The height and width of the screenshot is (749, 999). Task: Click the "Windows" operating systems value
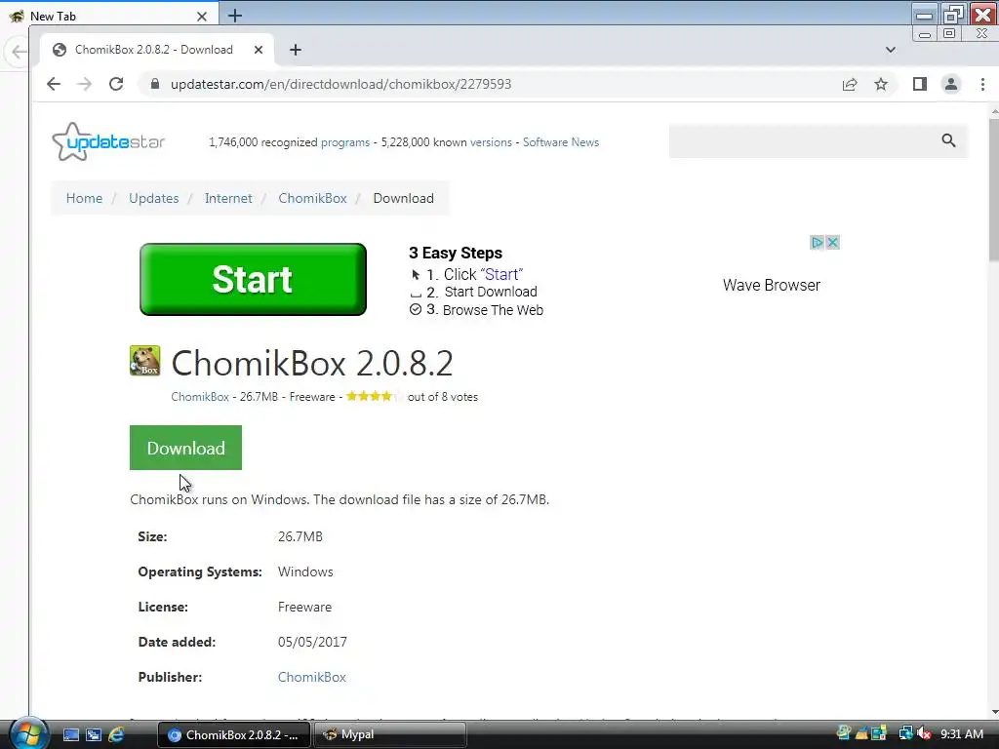(x=305, y=572)
